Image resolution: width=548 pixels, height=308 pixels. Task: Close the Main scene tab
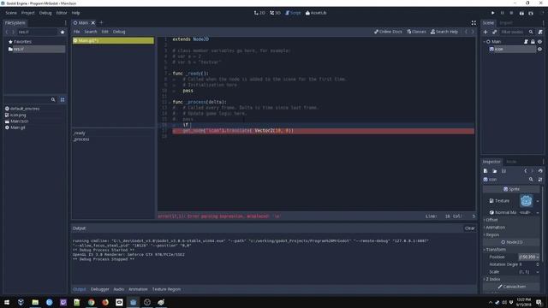pos(93,23)
